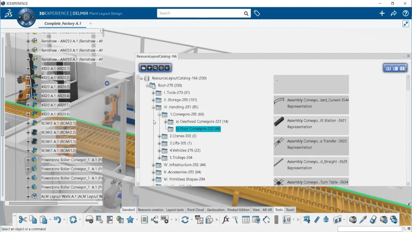Select the 4.Vehicles-276 tree item

point(185,151)
